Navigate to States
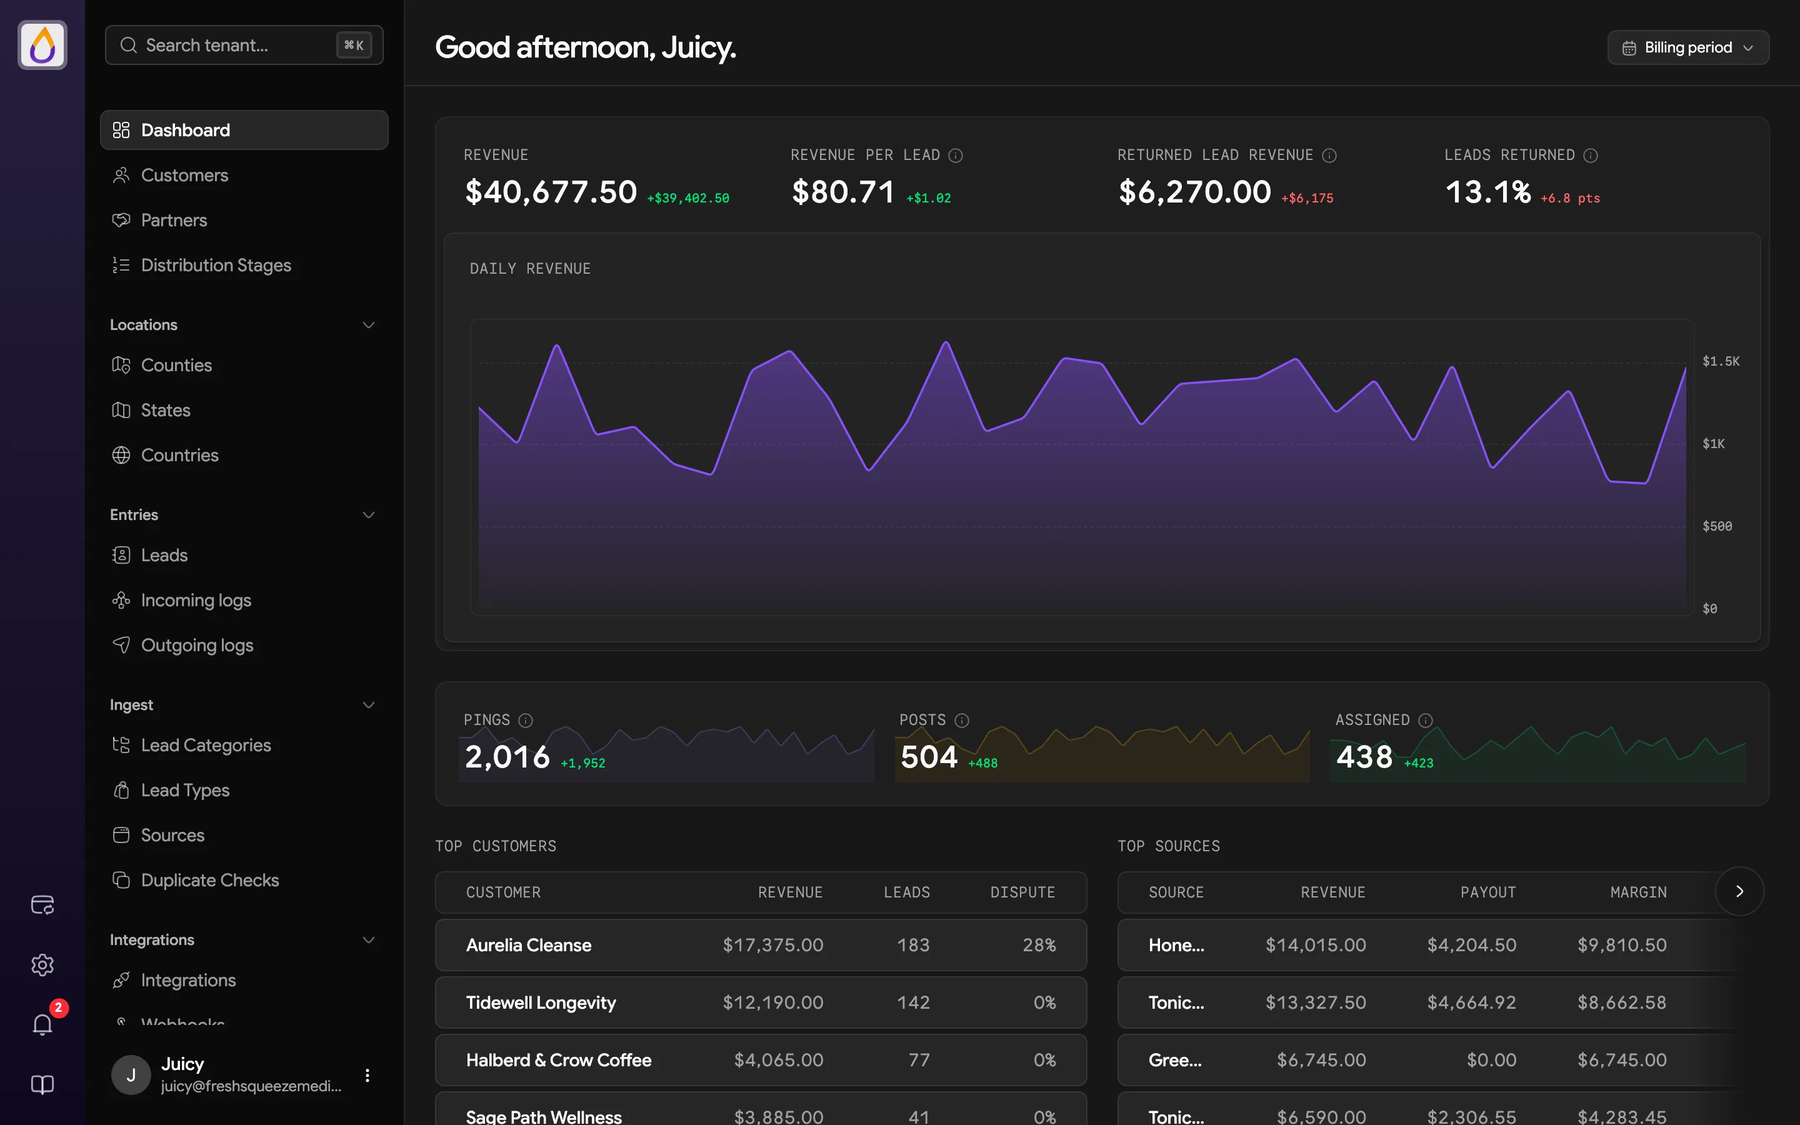The width and height of the screenshot is (1800, 1125). [x=244, y=410]
